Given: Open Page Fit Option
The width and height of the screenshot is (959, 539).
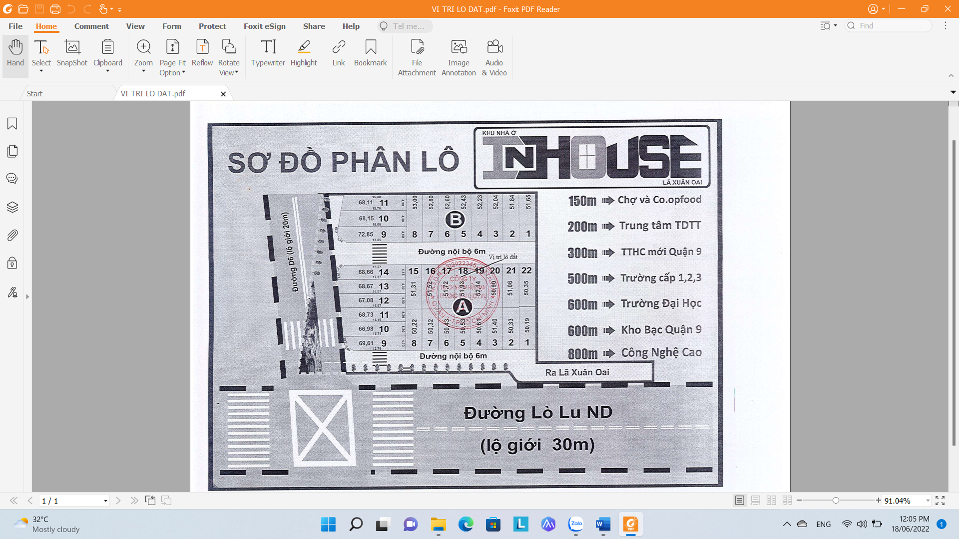Looking at the screenshot, I should pyautogui.click(x=172, y=57).
